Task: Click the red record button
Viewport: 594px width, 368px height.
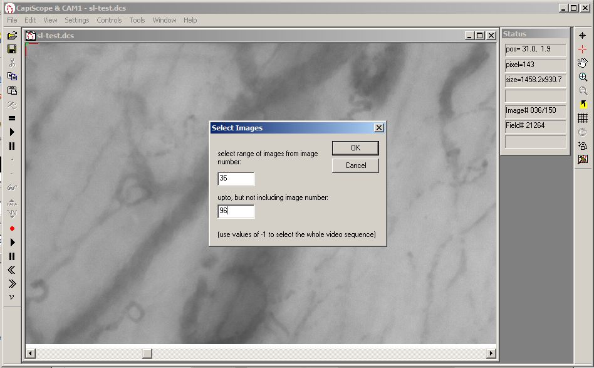Action: 12,229
